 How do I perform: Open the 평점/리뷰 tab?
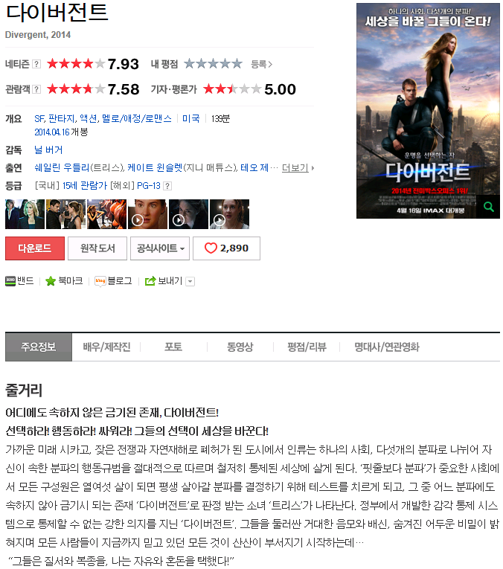coord(307,347)
